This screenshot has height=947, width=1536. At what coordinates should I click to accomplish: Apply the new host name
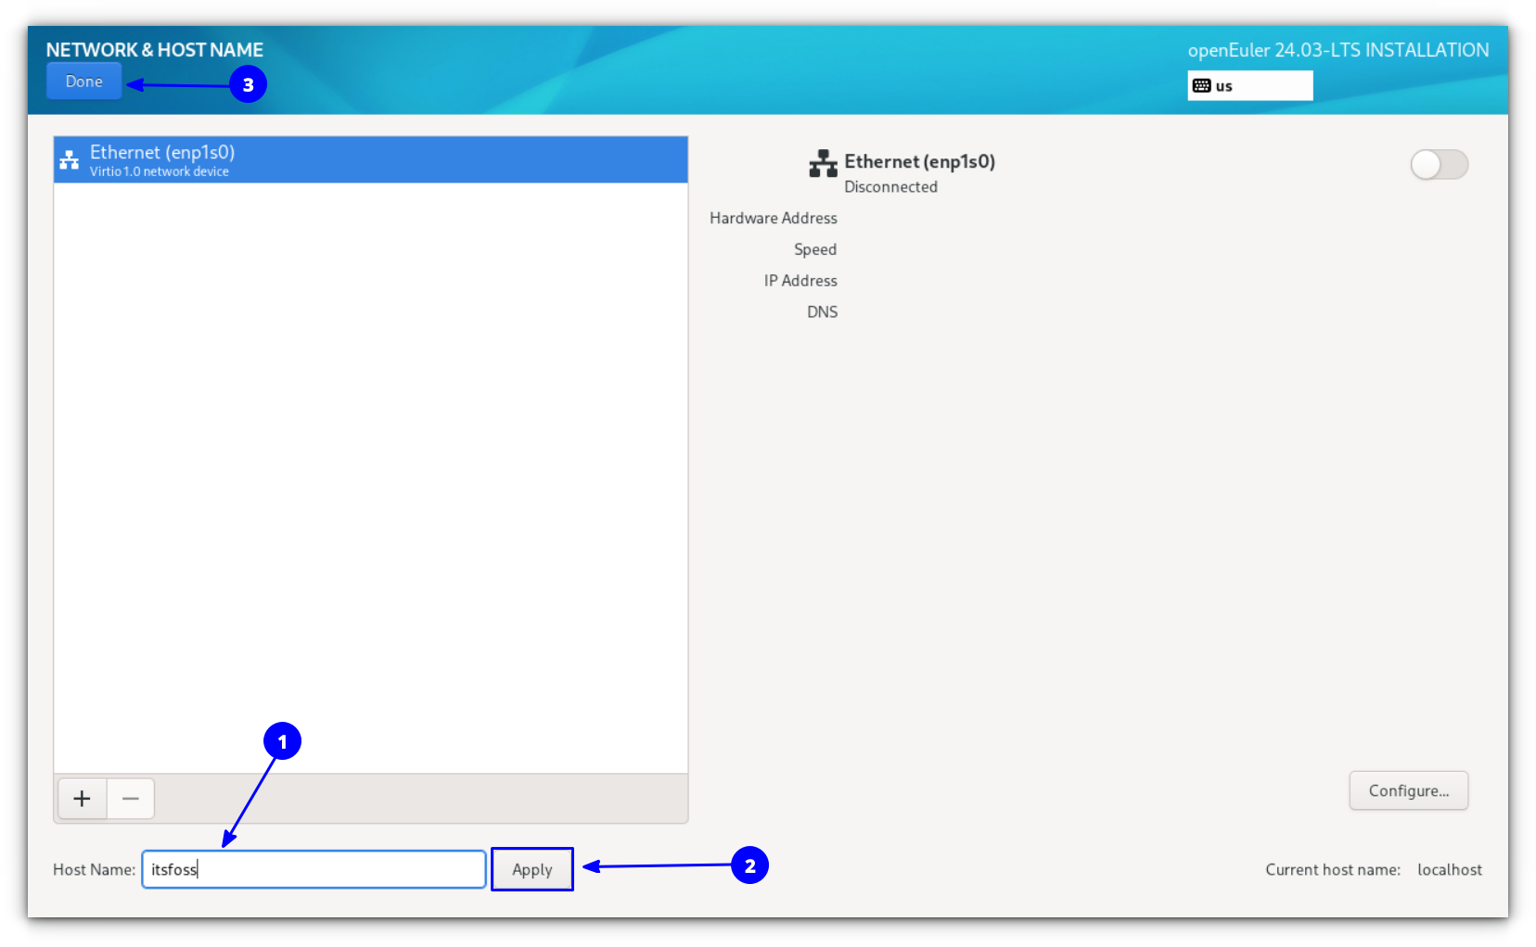point(531,869)
